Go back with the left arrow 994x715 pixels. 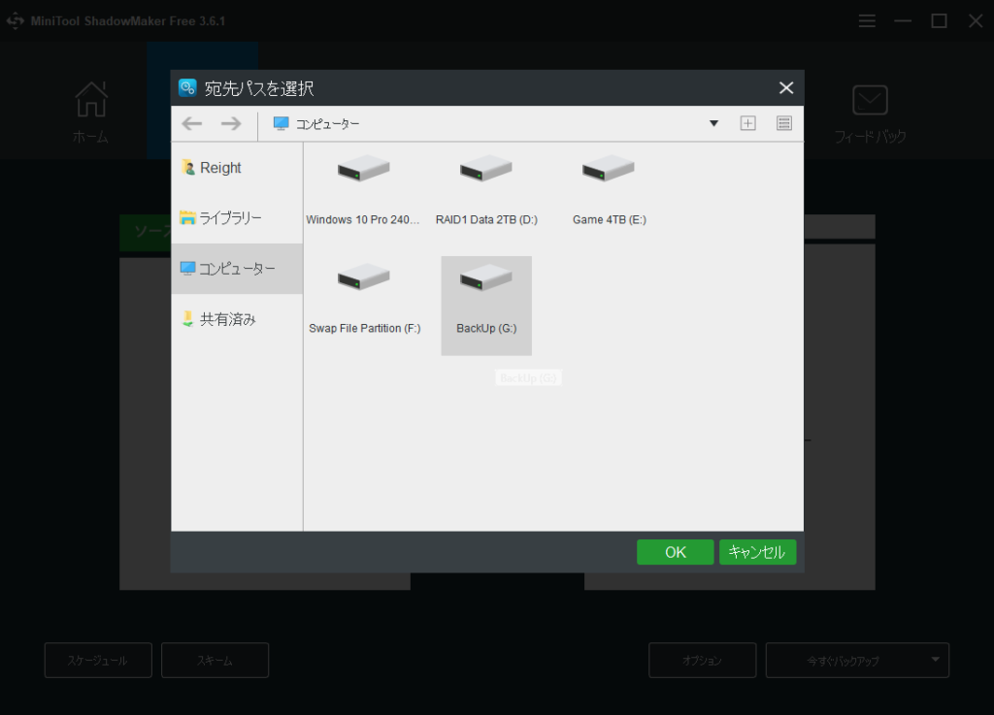(x=192, y=123)
